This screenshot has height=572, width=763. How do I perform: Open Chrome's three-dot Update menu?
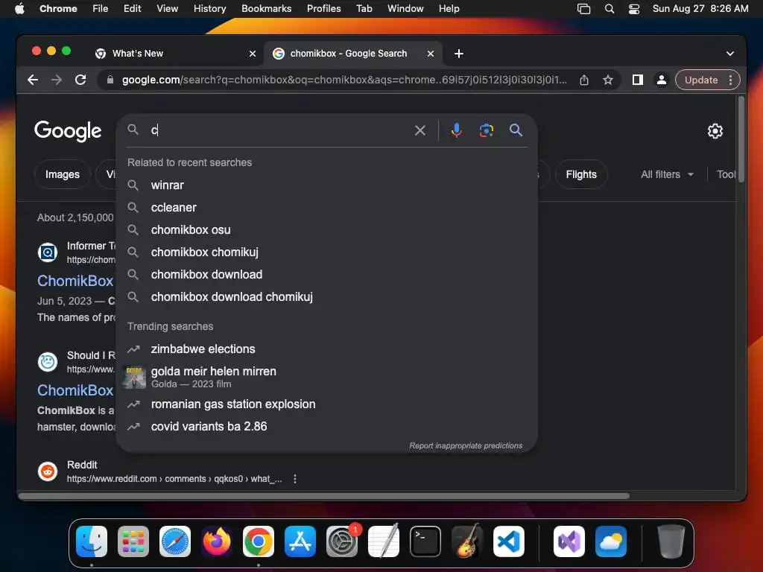730,80
